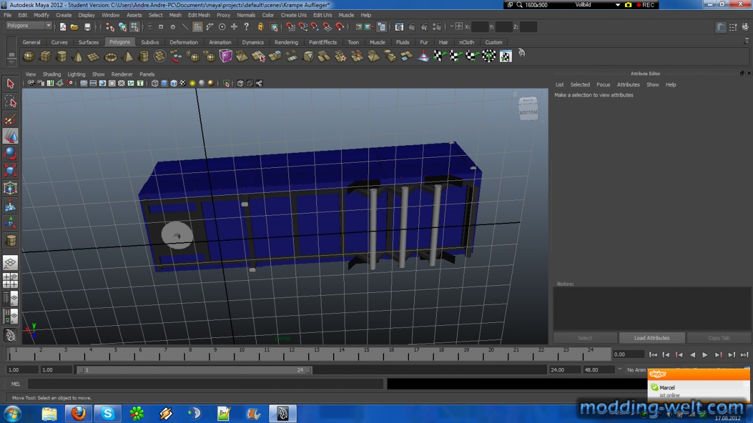Create a polygon Pyramid from the shelf
Viewport: 753px width, 423px height.
127,56
